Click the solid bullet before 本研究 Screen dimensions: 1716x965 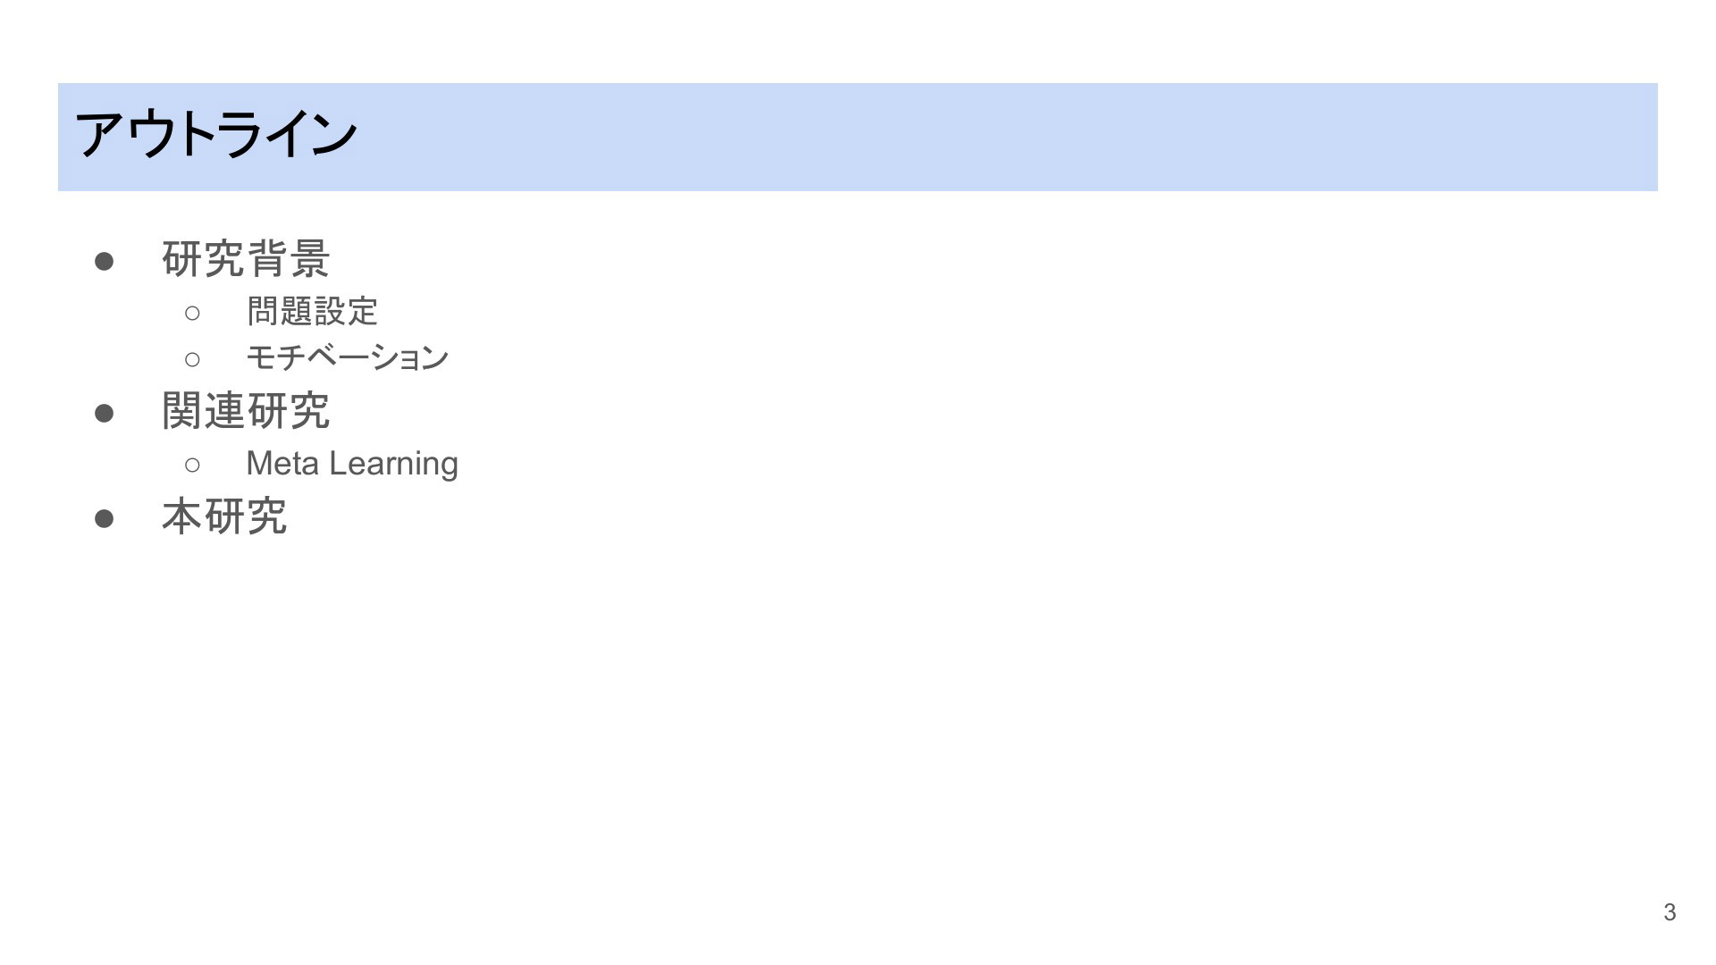[104, 518]
